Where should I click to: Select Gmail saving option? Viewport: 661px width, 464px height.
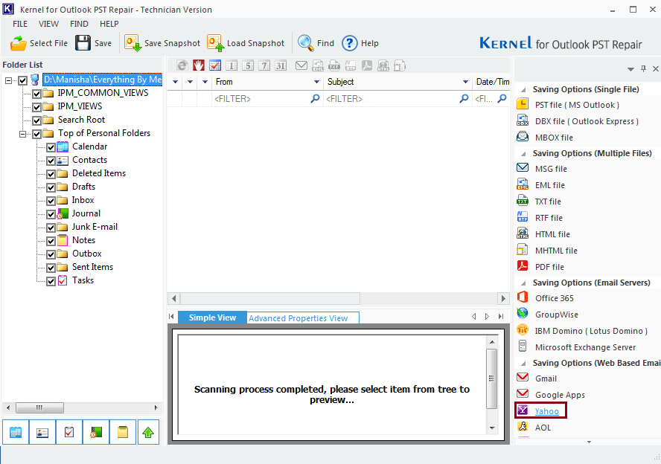(537, 378)
